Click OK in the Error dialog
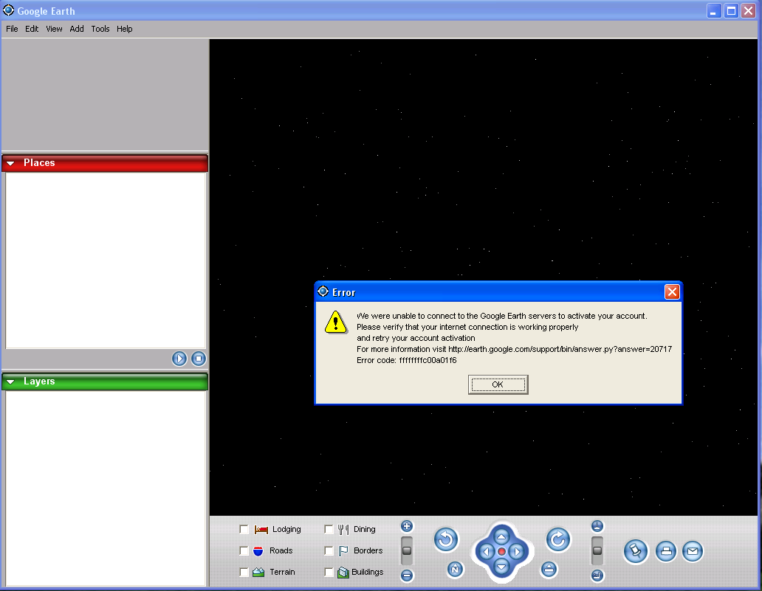Viewport: 762px width, 591px height. [x=498, y=384]
